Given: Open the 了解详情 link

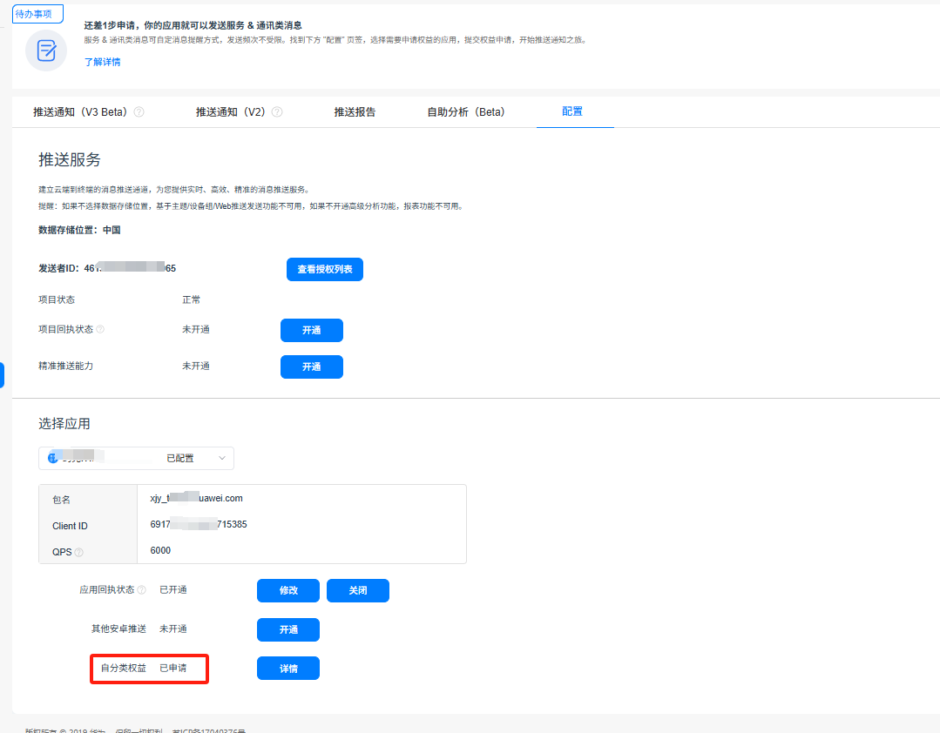Looking at the screenshot, I should pyautogui.click(x=102, y=62).
